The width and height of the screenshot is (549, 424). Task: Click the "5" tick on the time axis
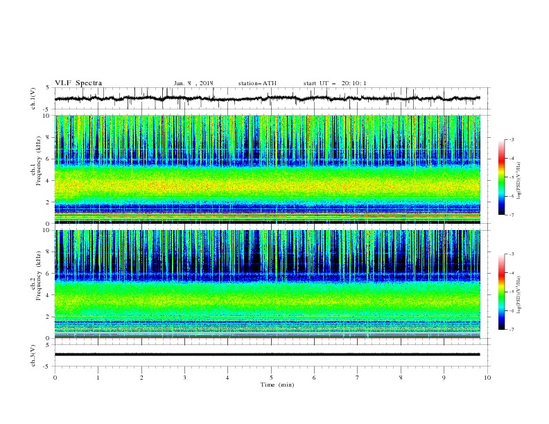click(271, 378)
